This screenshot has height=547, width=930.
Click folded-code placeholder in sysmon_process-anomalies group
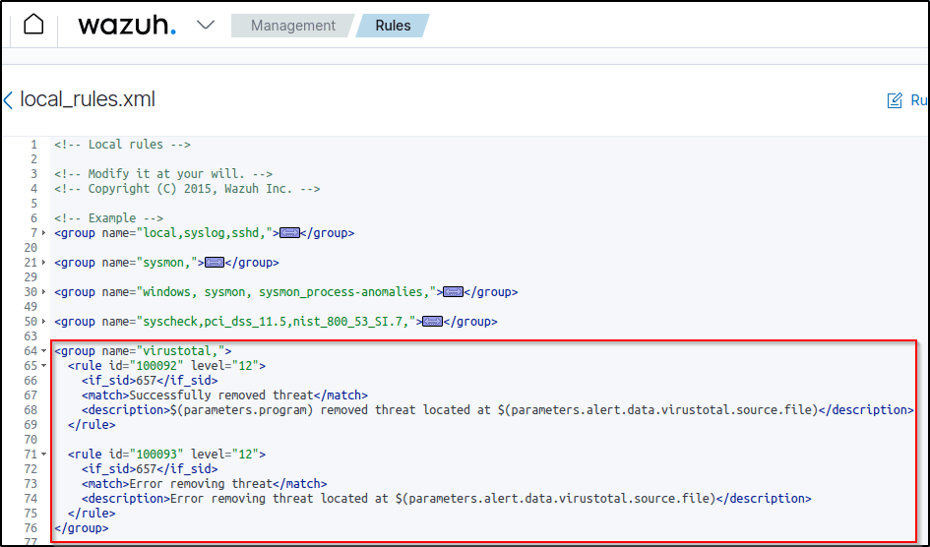tap(453, 292)
